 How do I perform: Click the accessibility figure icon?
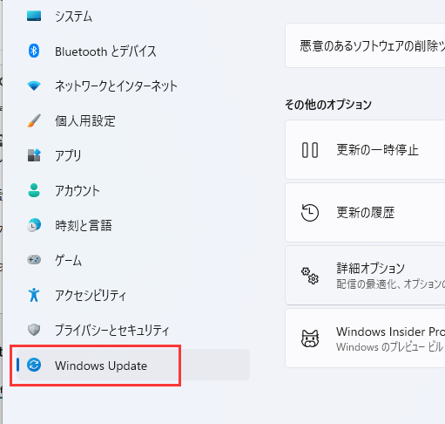pos(34,295)
